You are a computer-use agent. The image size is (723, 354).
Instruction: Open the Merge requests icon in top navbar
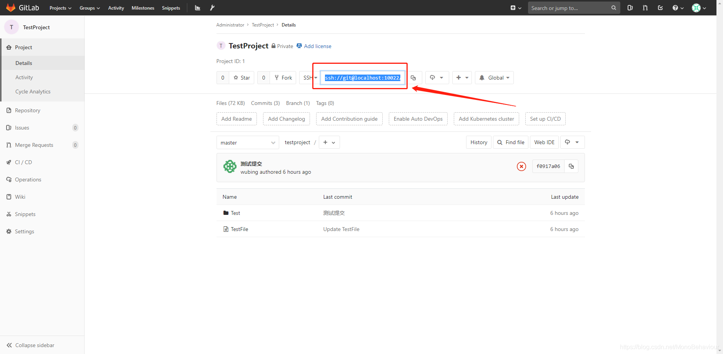645,8
